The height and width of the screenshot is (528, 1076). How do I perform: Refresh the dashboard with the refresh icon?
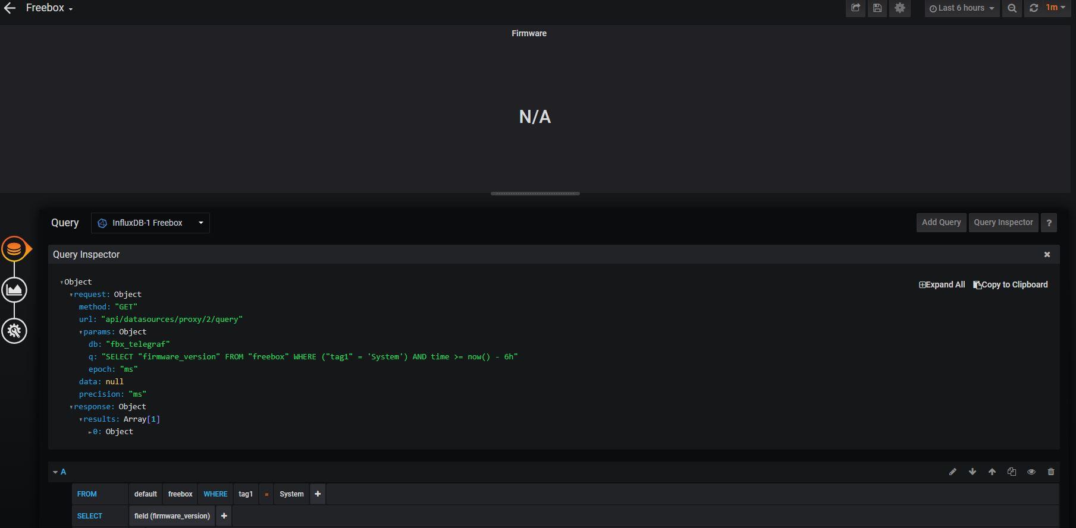1034,8
